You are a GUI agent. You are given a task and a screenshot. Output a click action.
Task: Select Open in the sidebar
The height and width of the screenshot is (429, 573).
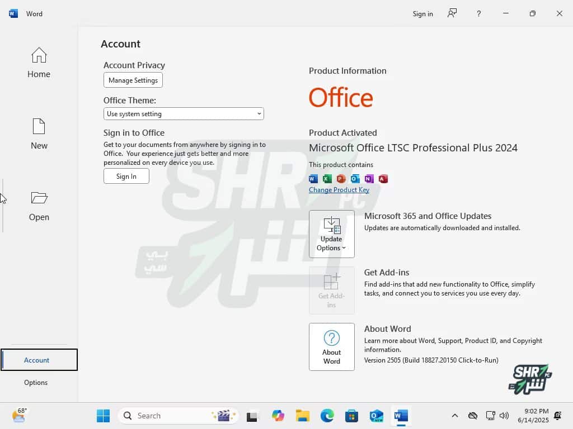click(39, 206)
